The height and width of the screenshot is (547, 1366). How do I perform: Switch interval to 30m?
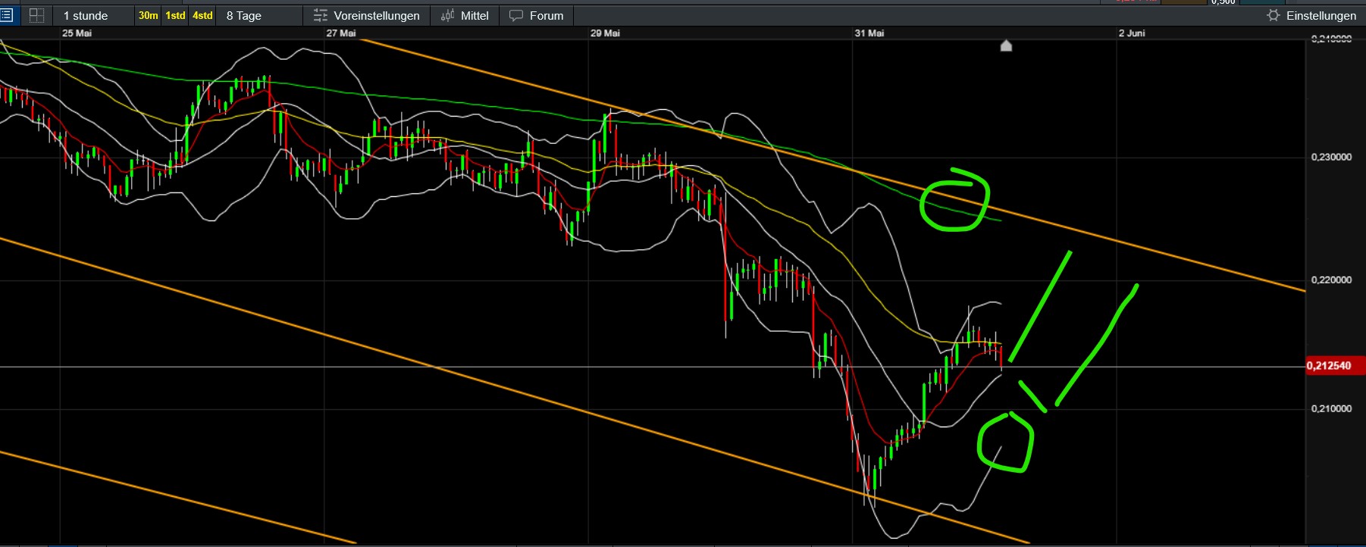pos(149,15)
